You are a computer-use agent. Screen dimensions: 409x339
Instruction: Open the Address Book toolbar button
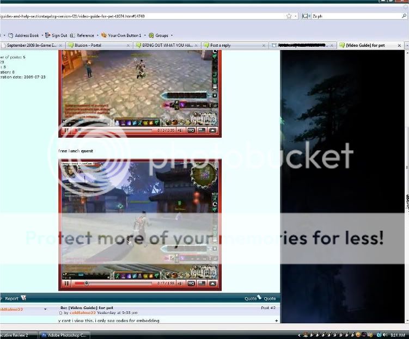(23, 35)
